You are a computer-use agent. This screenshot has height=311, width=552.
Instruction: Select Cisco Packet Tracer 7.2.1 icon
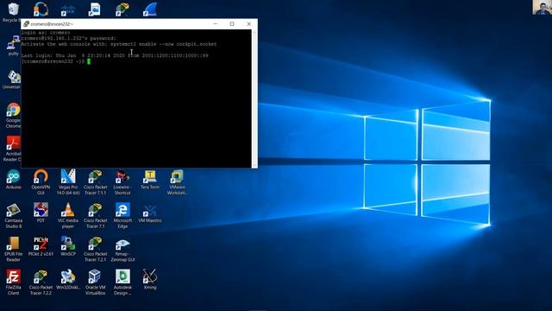tap(96, 249)
